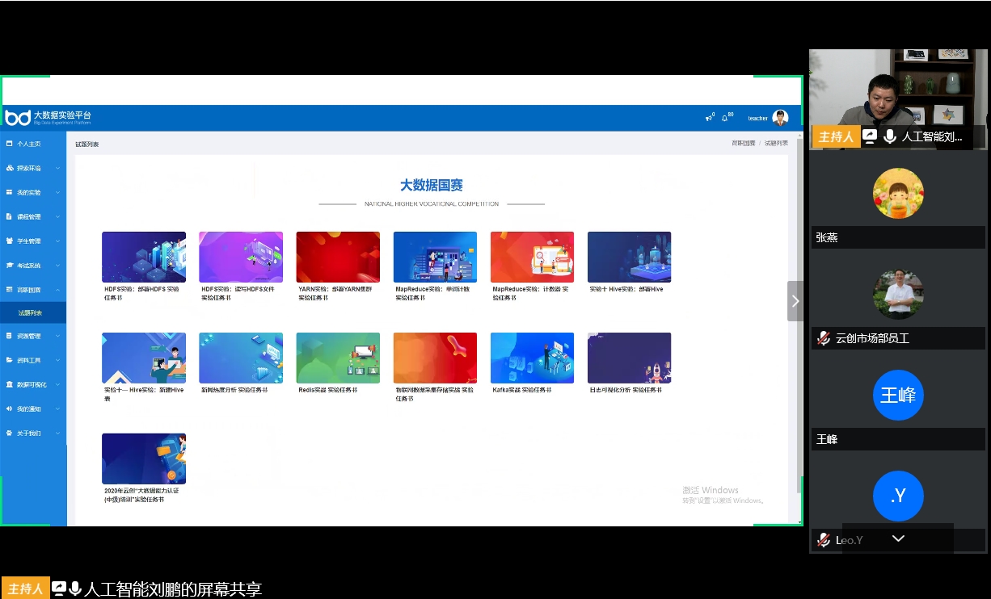Click the 学生管理 sidebar icon
This screenshot has height=599, width=991.
point(10,241)
